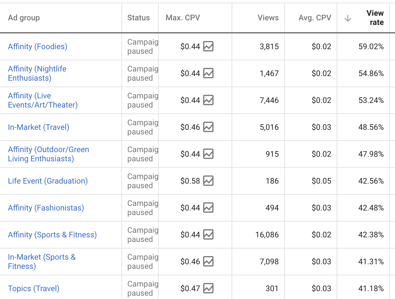This screenshot has height=299, width=395.
Task: Click the views value 915
Action: (x=272, y=154)
